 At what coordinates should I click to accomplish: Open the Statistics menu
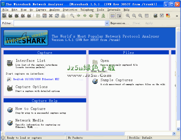tap(70, 10)
